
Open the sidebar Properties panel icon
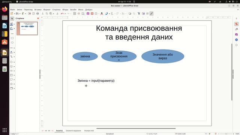tap(237, 24)
